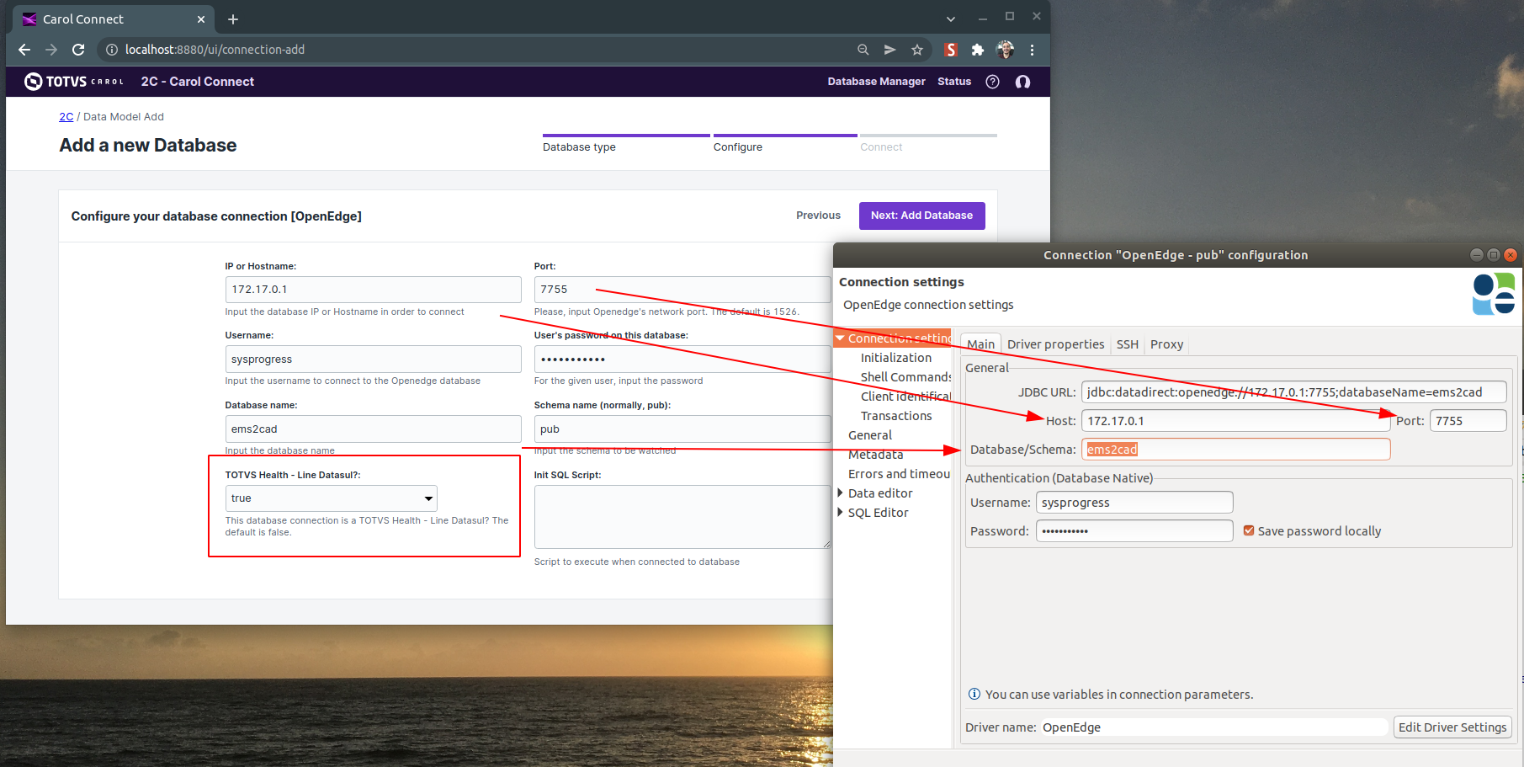Open the browser profile avatar
Image resolution: width=1524 pixels, height=767 pixels.
pyautogui.click(x=1005, y=50)
